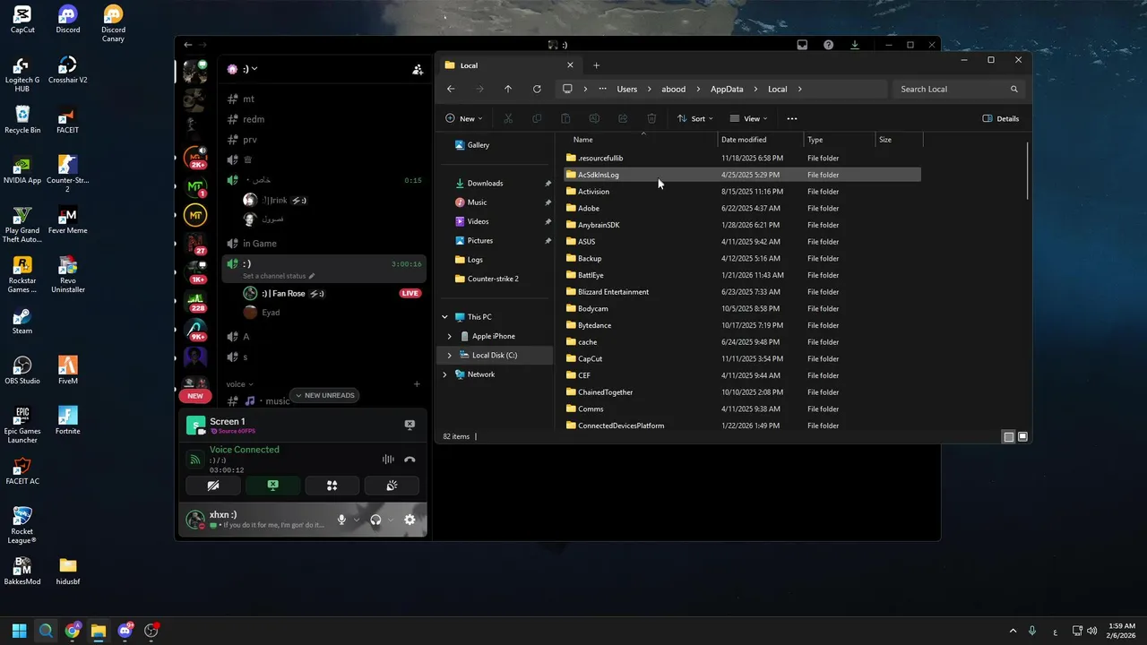
Task: Open Explorer See more options menu
Action: point(791,118)
